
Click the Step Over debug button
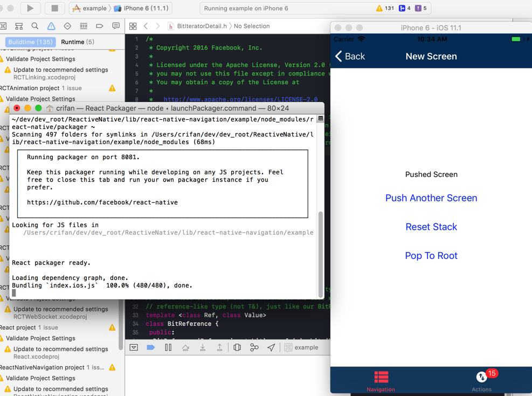point(185,347)
